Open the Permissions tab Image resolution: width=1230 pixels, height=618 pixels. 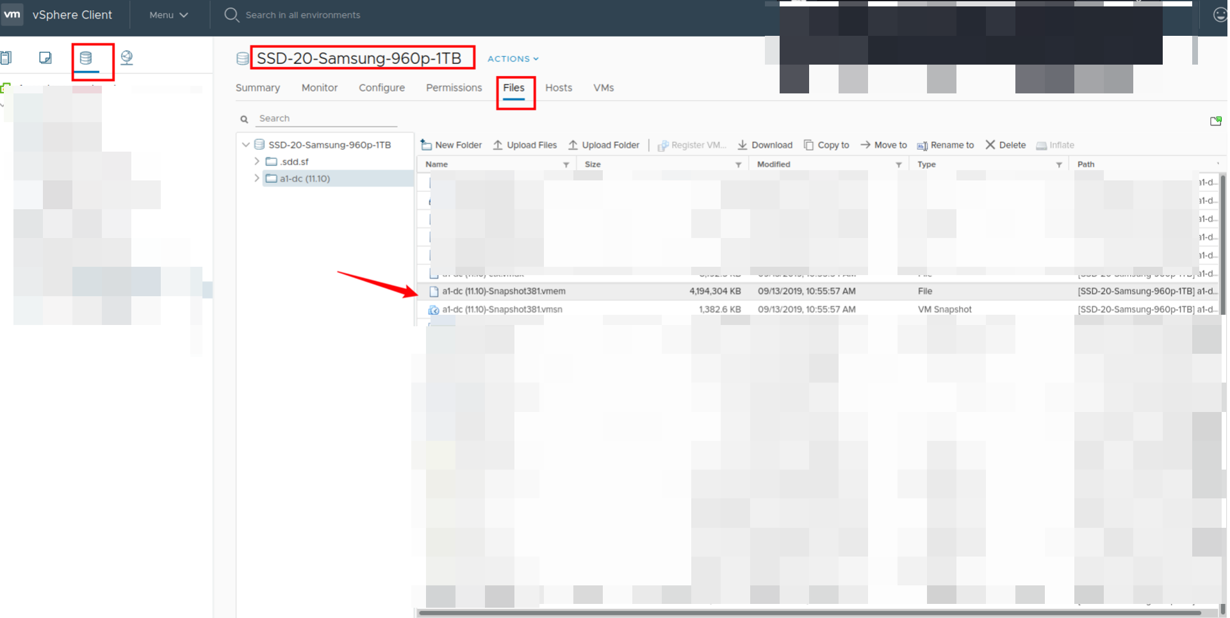[454, 88]
